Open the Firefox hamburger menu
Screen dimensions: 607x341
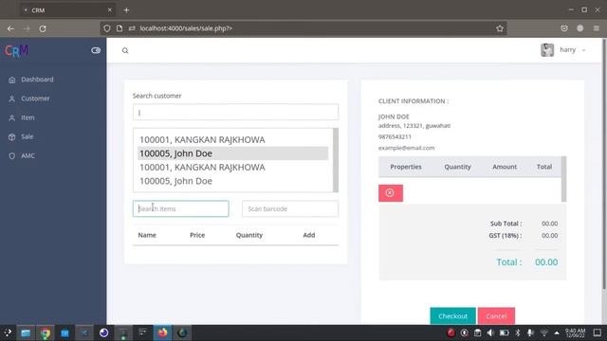click(x=597, y=28)
